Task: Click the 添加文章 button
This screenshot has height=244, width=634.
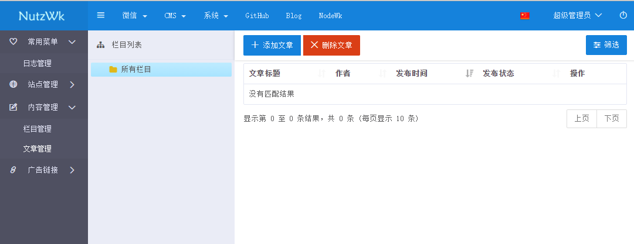Action: pos(272,45)
